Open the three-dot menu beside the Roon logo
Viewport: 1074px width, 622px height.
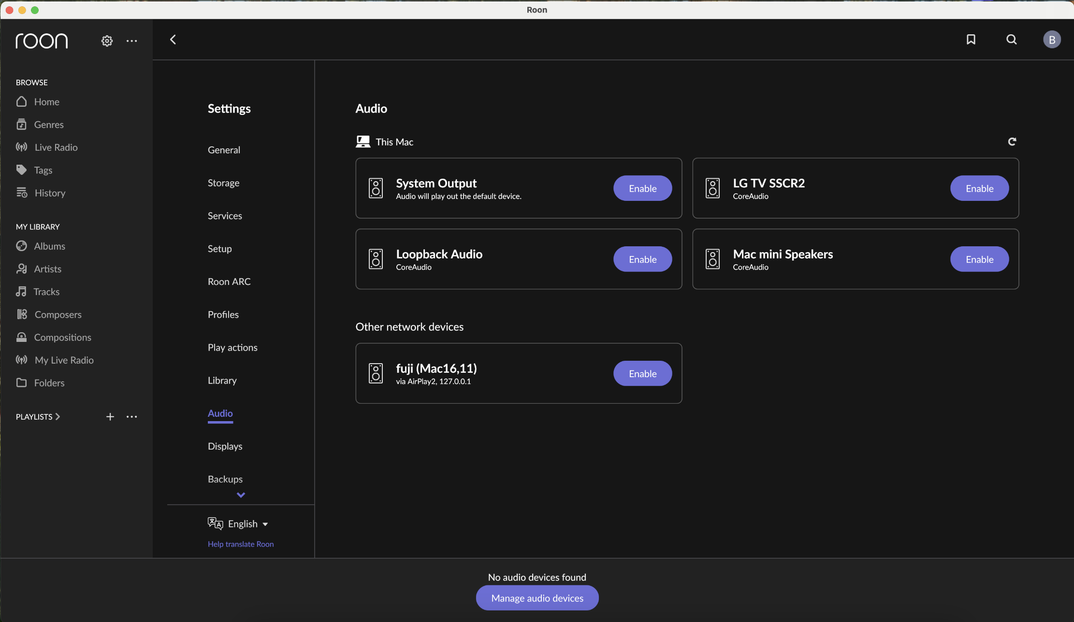[x=131, y=41]
